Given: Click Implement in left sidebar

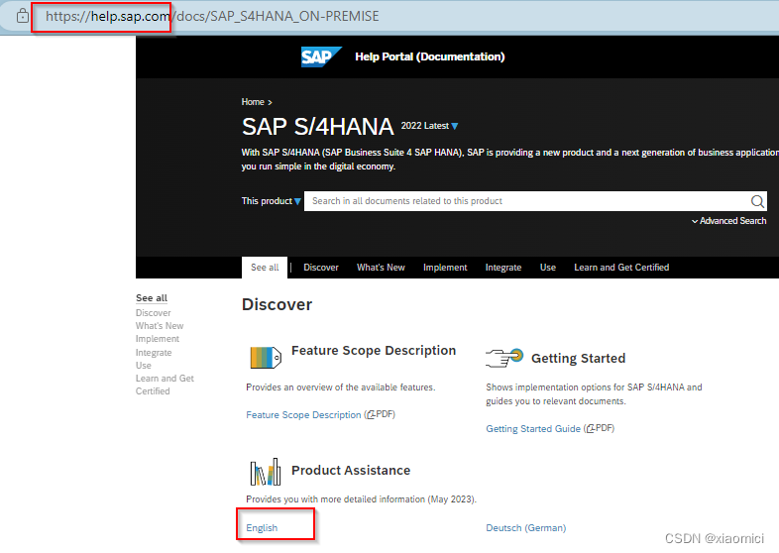Looking at the screenshot, I should coord(158,339).
